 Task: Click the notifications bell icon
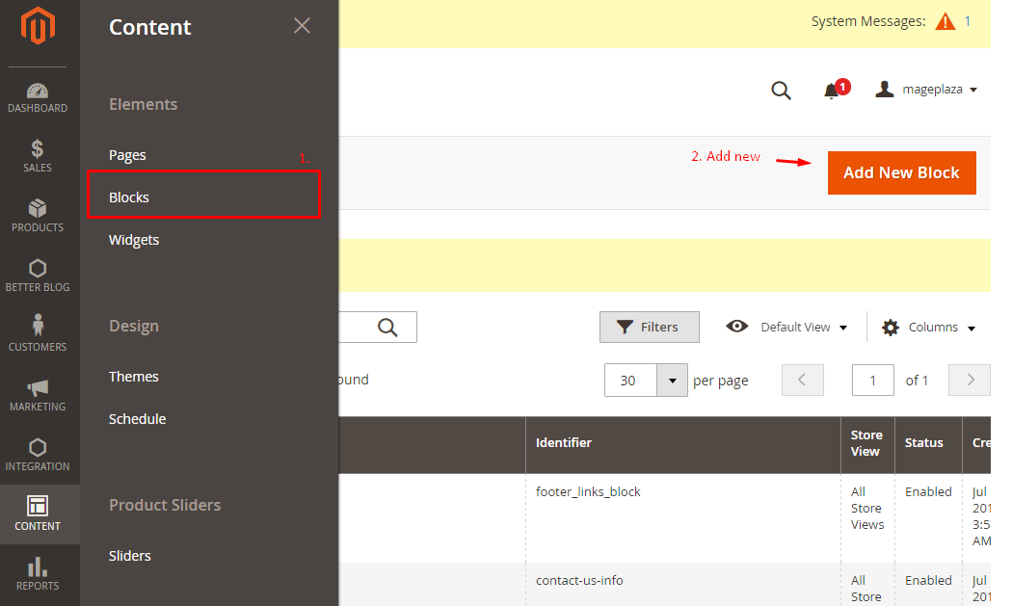pyautogui.click(x=832, y=91)
